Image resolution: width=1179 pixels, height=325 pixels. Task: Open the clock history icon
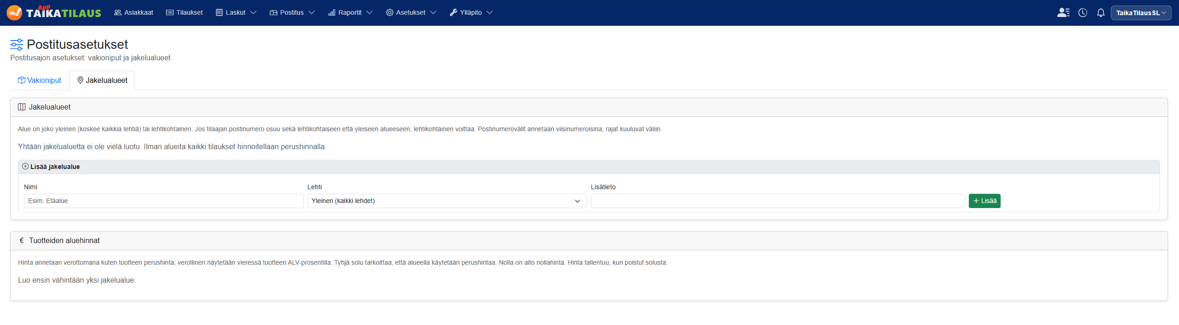point(1083,12)
